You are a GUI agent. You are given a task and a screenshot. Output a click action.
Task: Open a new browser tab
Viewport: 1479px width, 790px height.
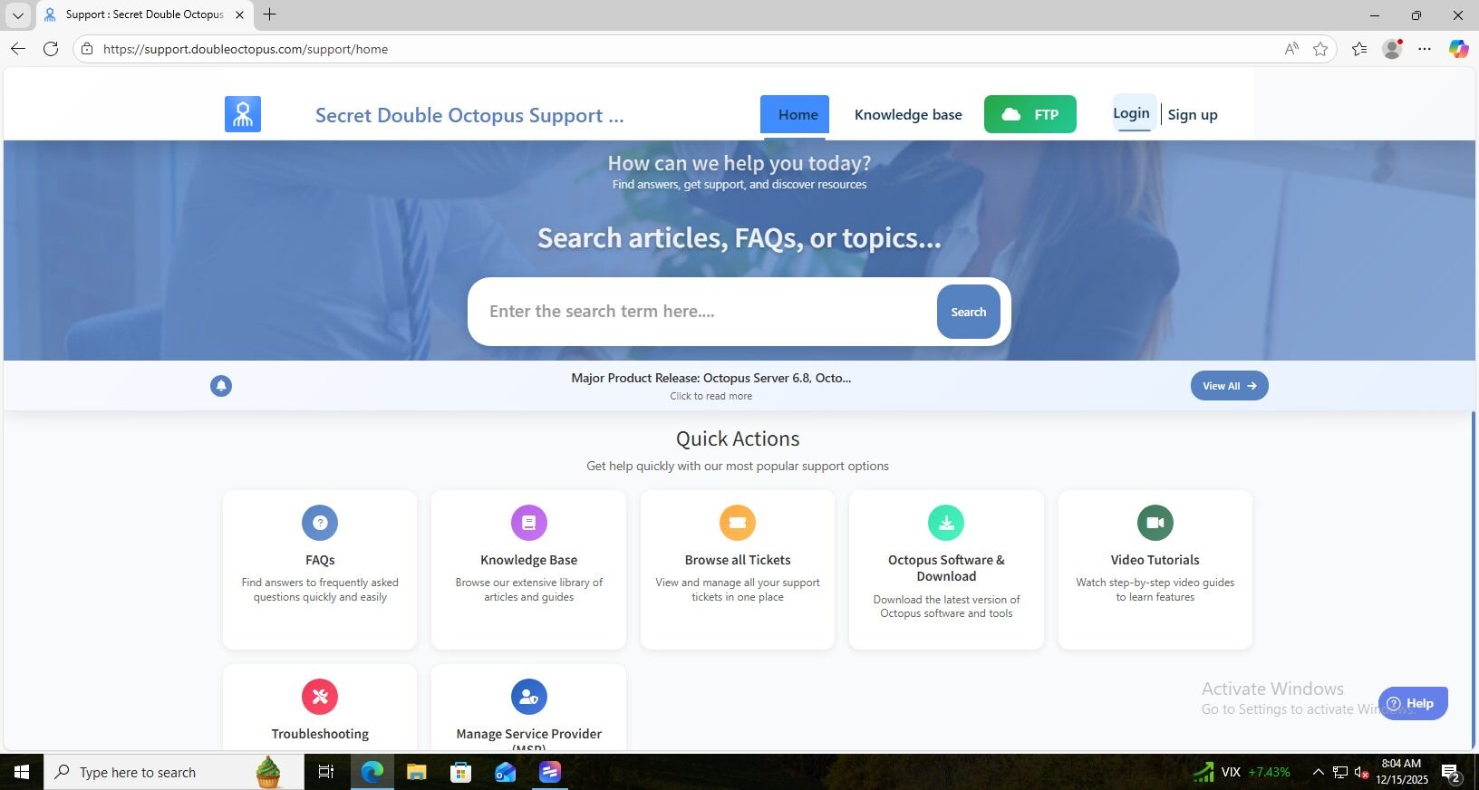pos(269,14)
